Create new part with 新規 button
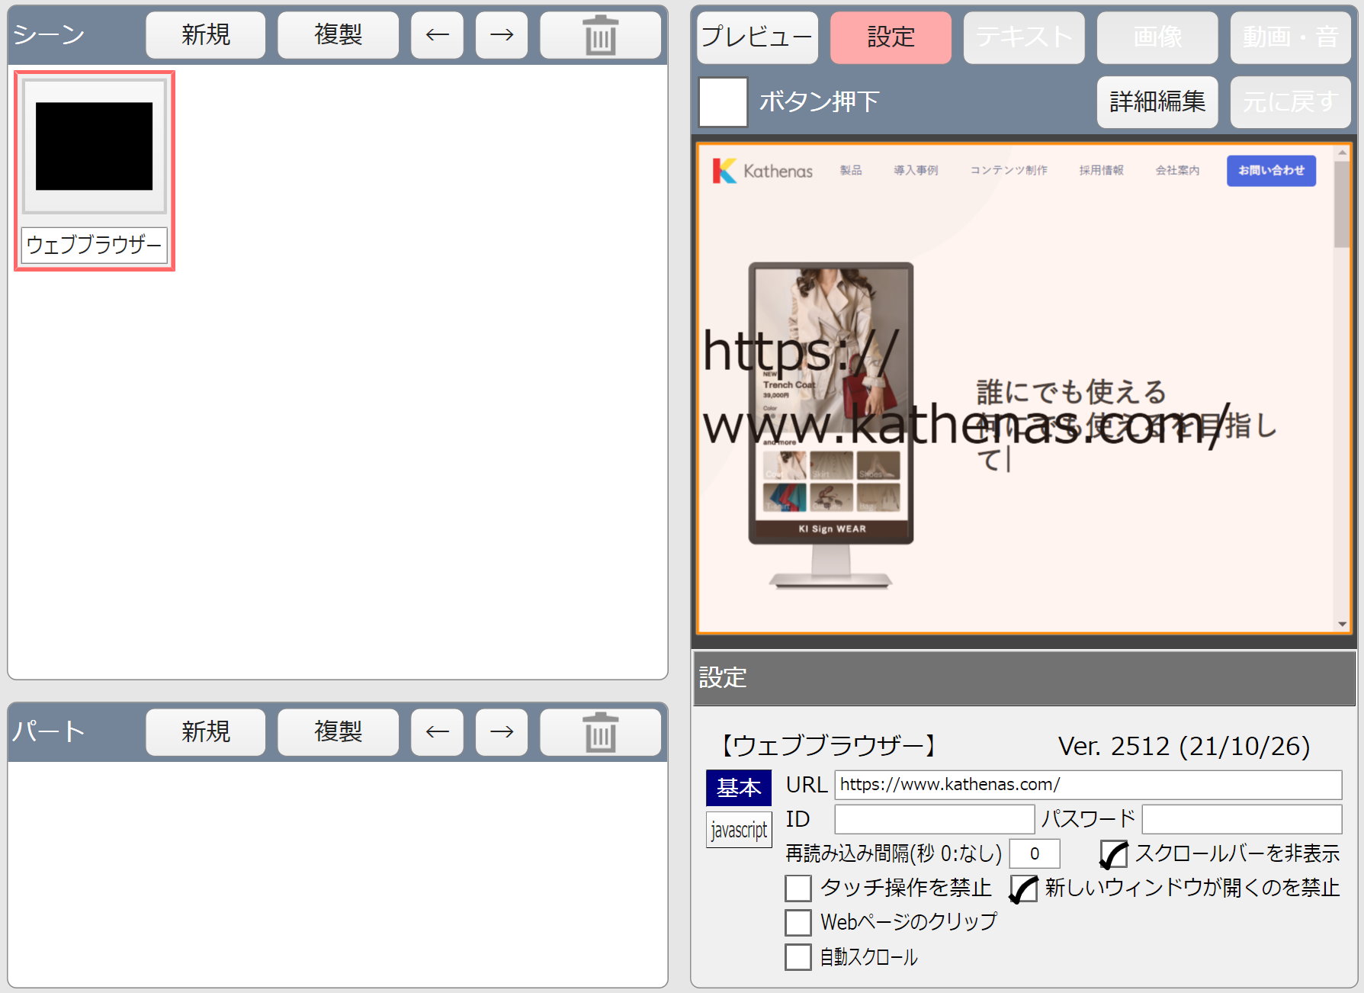 point(206,732)
